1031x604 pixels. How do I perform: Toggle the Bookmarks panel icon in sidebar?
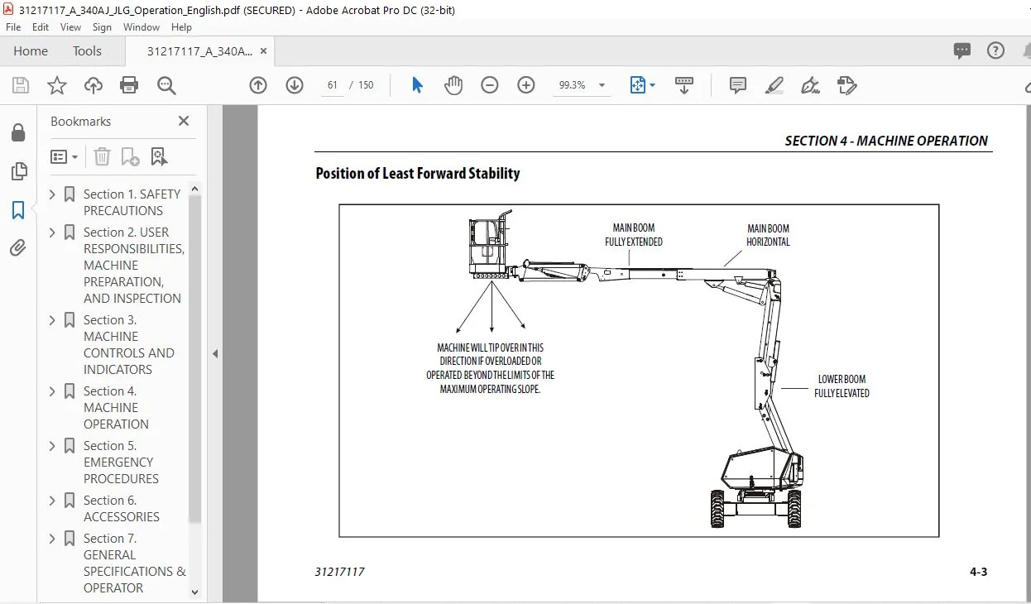tap(18, 210)
